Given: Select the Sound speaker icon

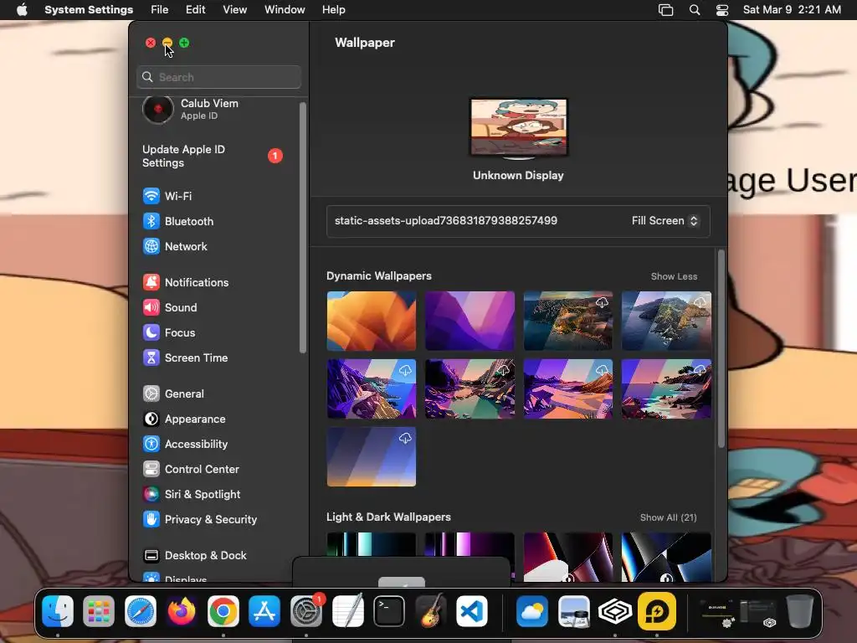Looking at the screenshot, I should point(151,307).
